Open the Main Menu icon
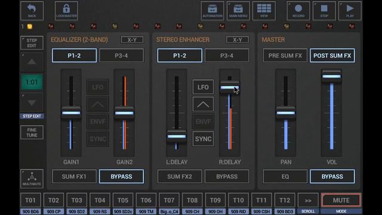The height and width of the screenshot is (215, 382). (238, 11)
